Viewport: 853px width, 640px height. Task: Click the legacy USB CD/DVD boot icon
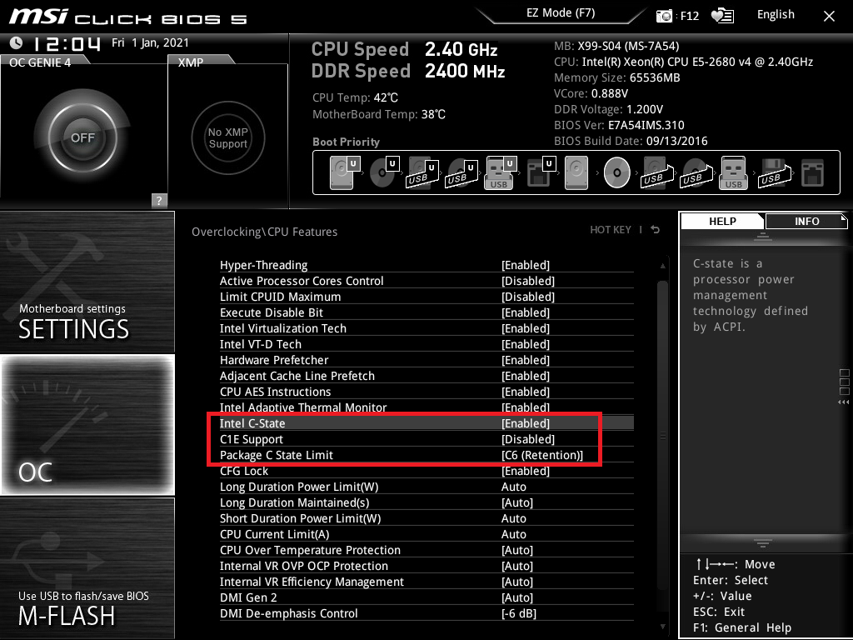pyautogui.click(x=696, y=172)
